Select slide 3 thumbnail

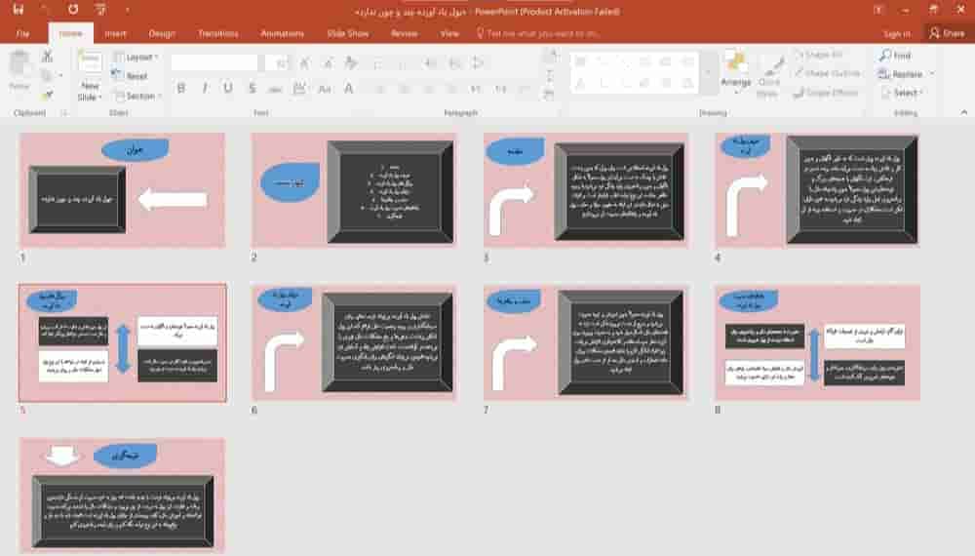pyautogui.click(x=586, y=190)
